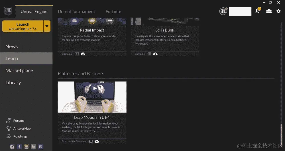This screenshot has height=151, width=285.
Task: Switch to the Fortnite tab
Action: pyautogui.click(x=113, y=11)
